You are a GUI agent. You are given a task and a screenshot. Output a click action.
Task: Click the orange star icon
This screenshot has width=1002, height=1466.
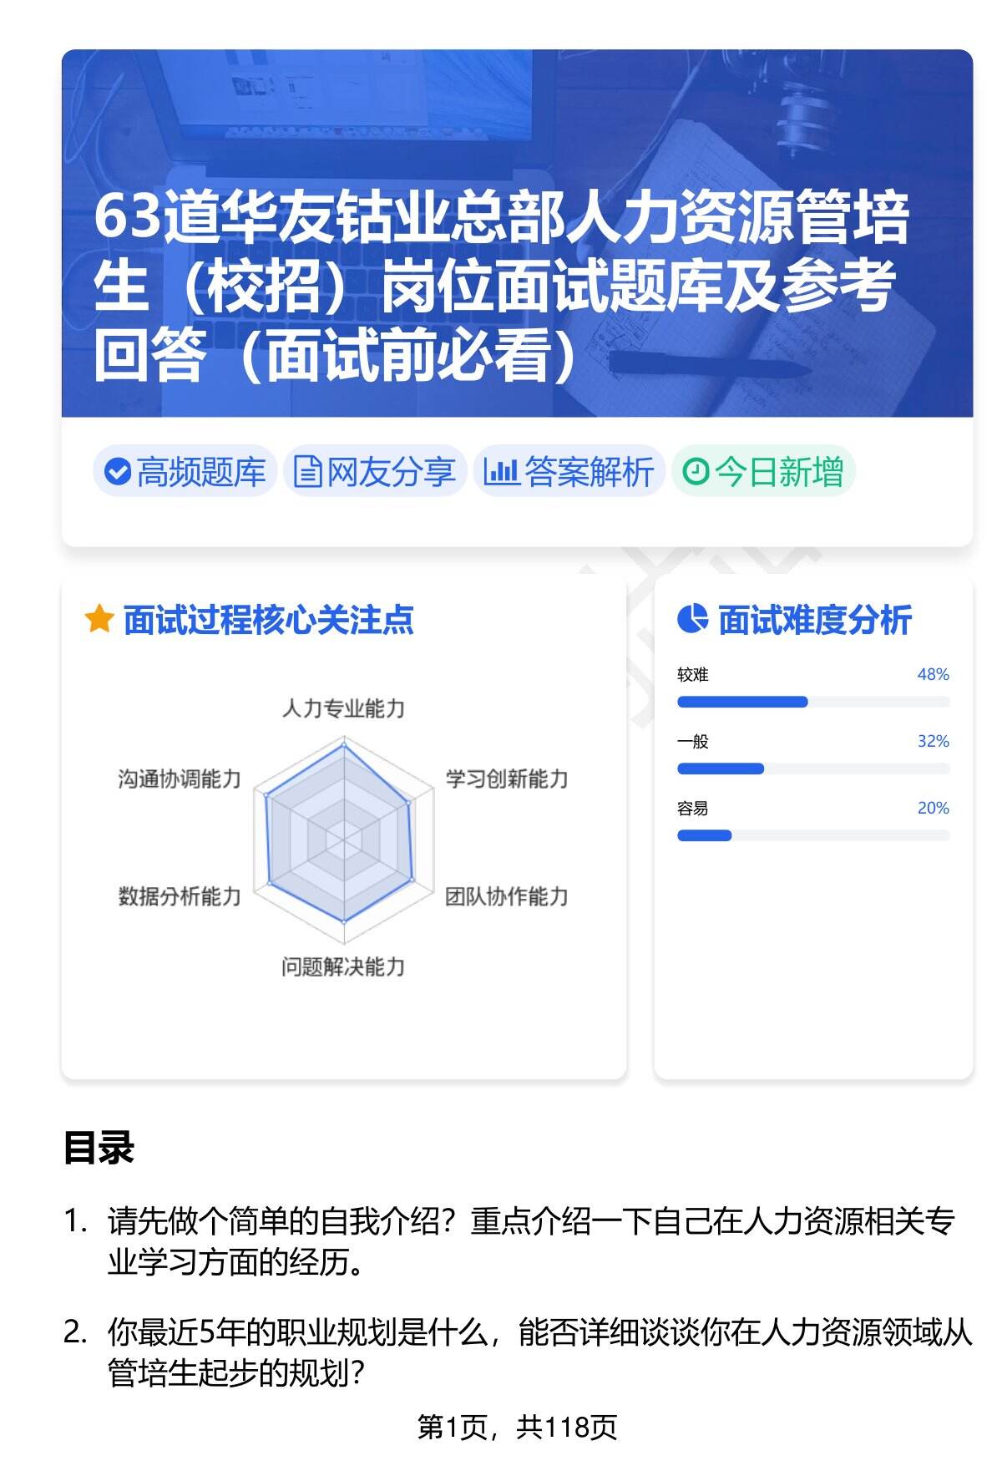click(x=99, y=620)
